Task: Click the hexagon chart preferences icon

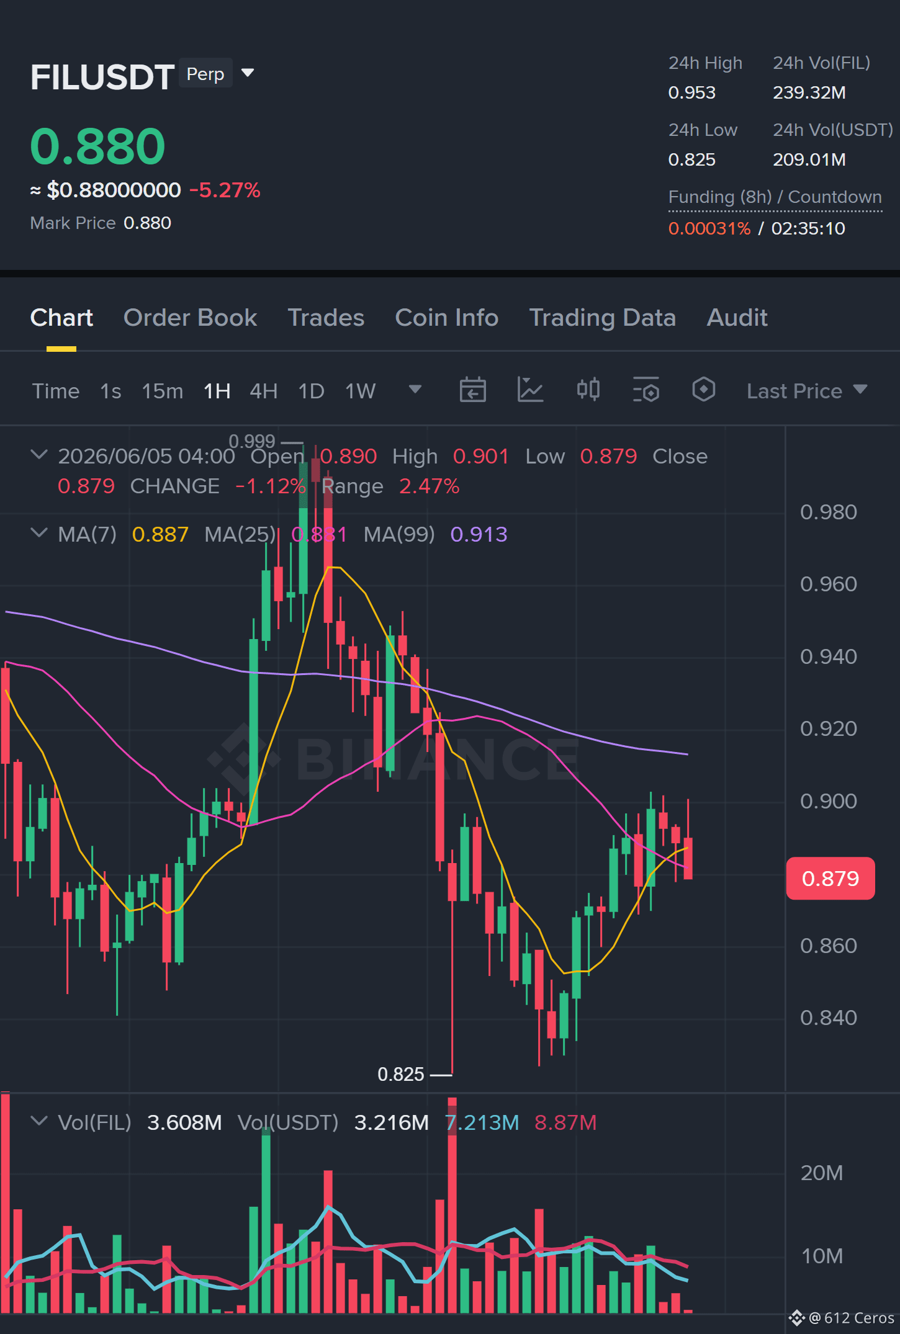Action: tap(704, 390)
